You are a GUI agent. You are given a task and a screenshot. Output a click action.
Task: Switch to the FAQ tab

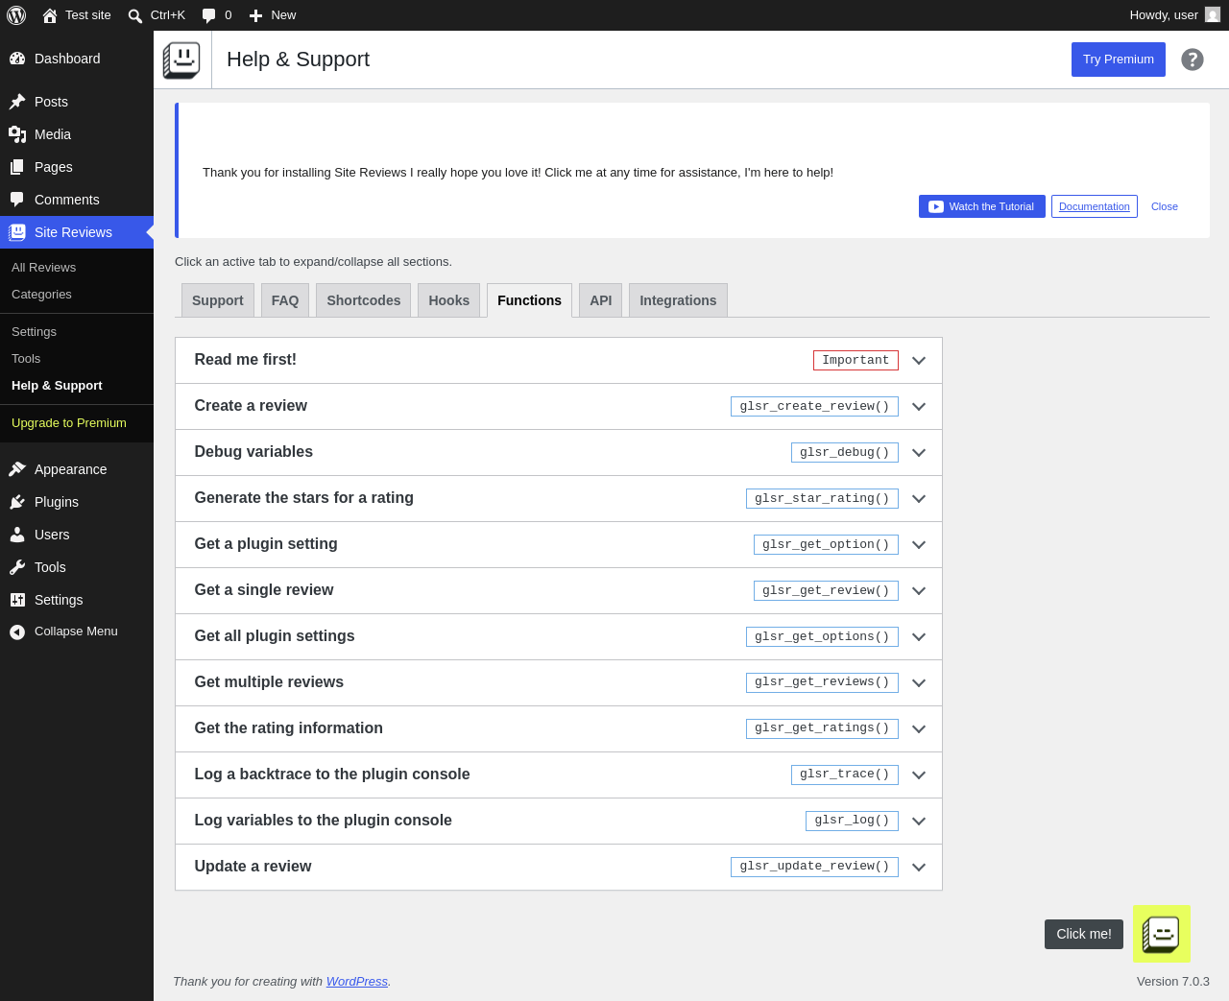[285, 300]
